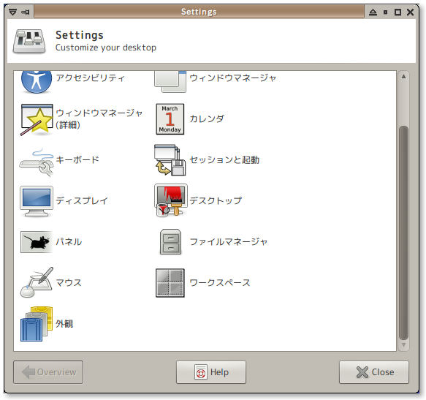Open the ワークスペース grid icon
The image size is (426, 400).
[x=170, y=283]
